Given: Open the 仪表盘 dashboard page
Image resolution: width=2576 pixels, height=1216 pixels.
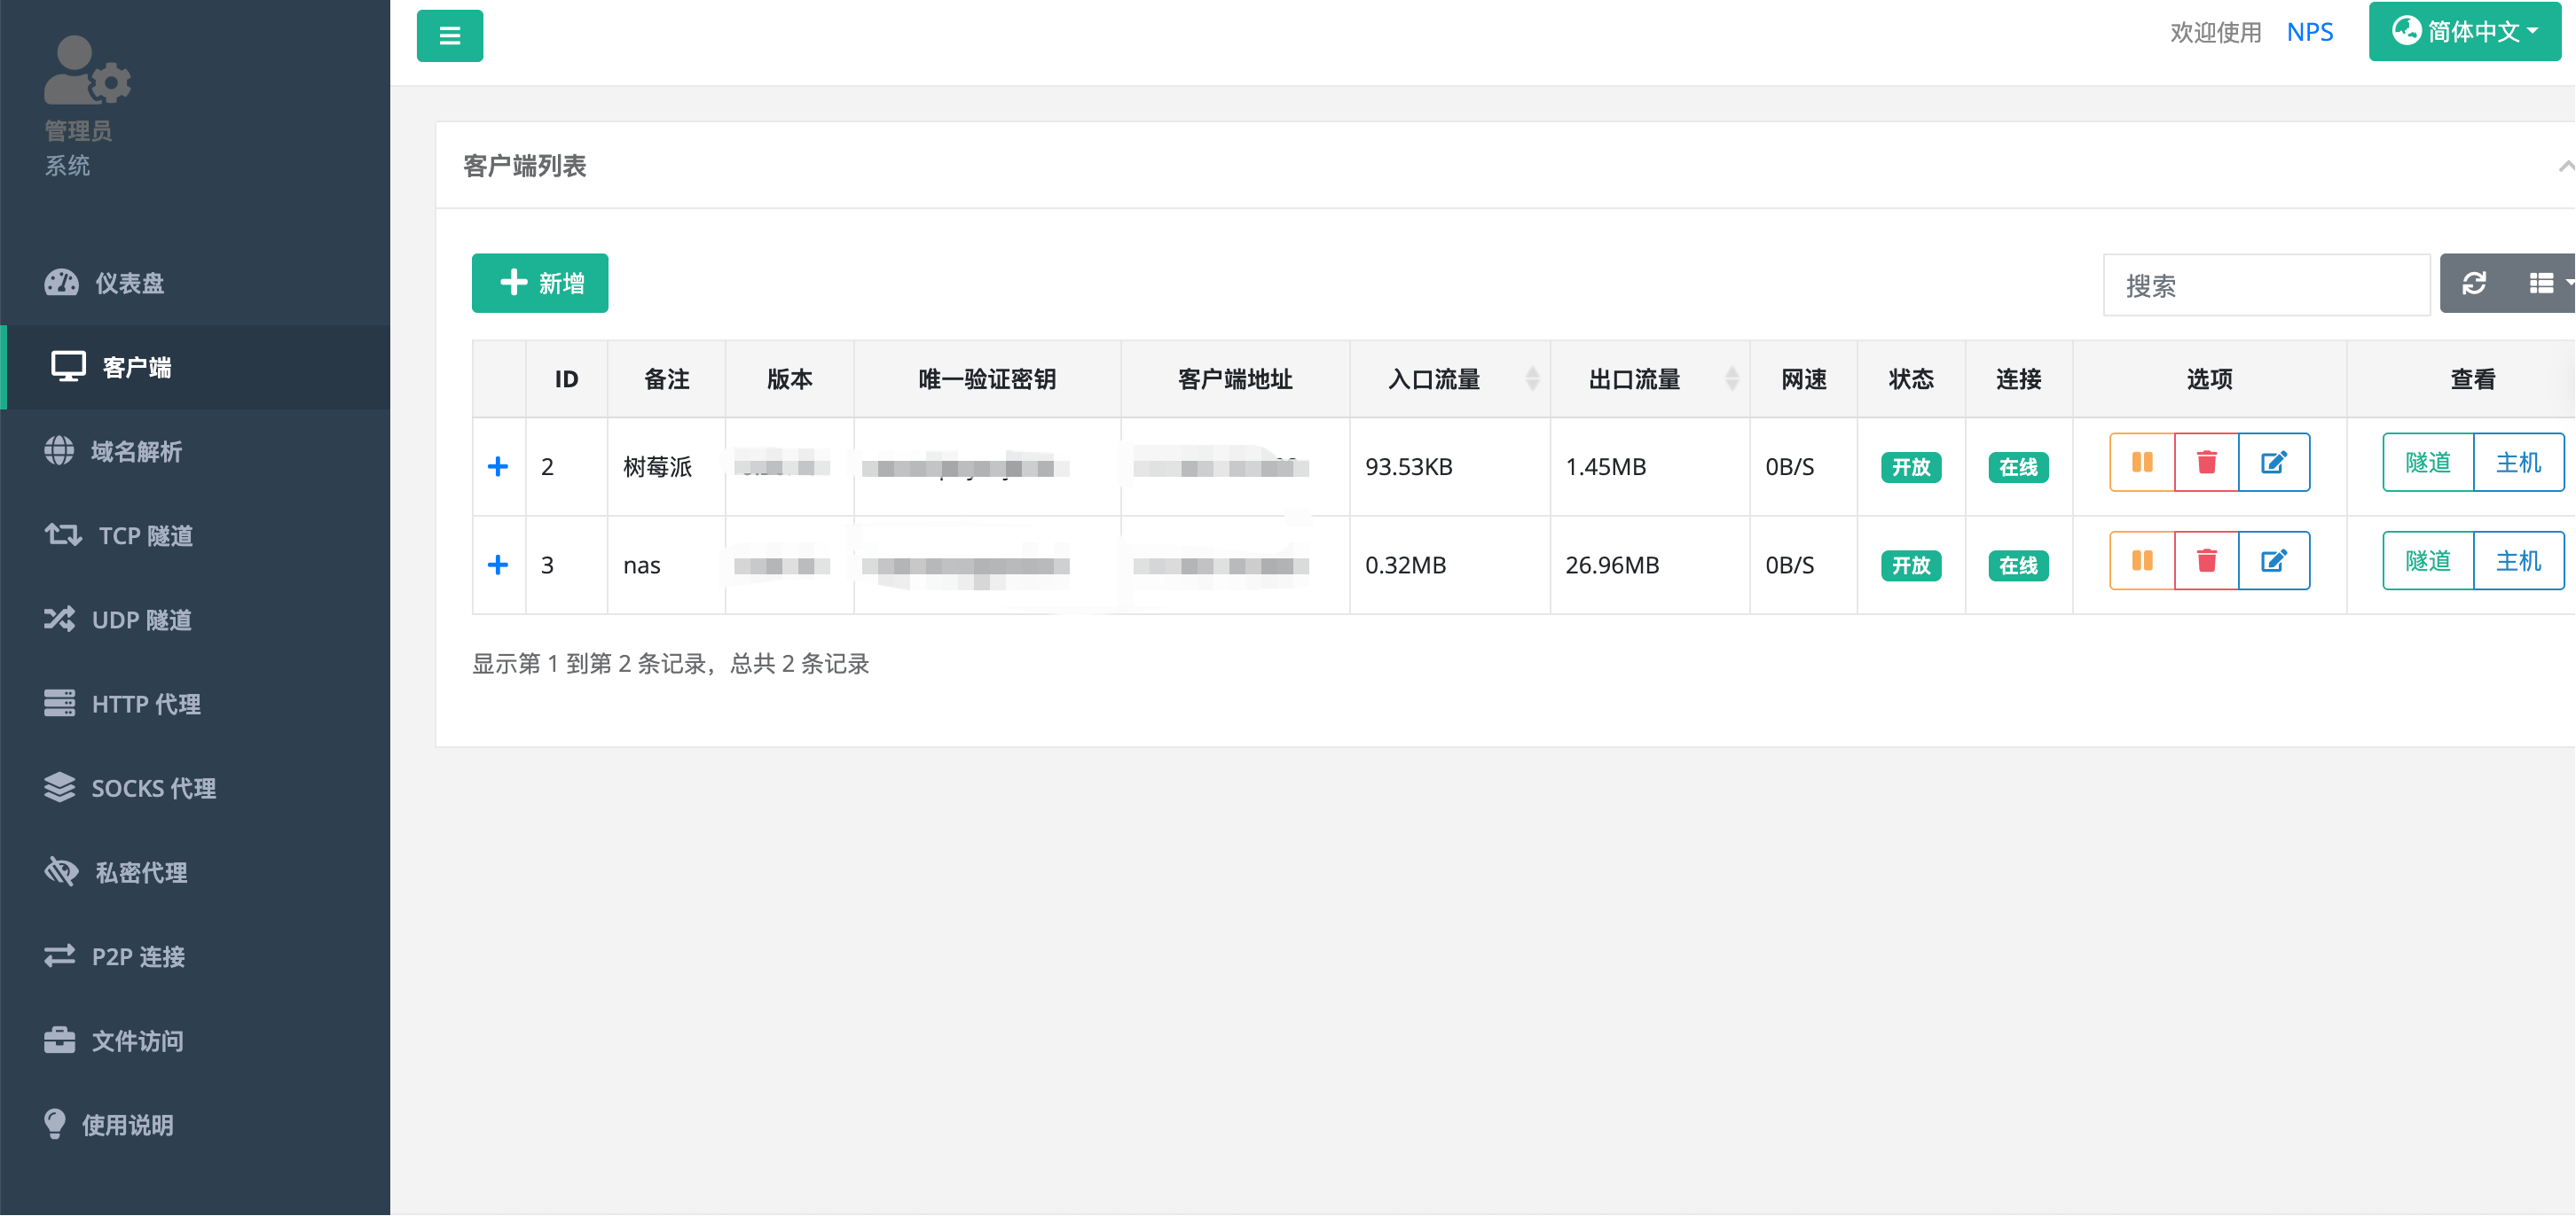Looking at the screenshot, I should (195, 283).
